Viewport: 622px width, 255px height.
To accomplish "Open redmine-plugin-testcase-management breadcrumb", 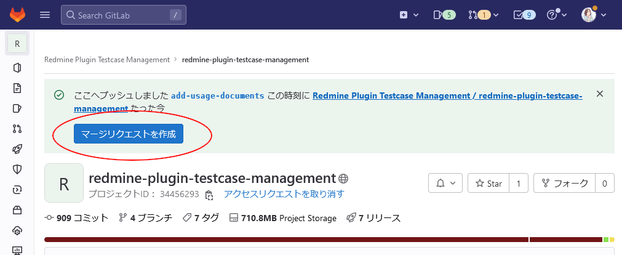I will 245,60.
